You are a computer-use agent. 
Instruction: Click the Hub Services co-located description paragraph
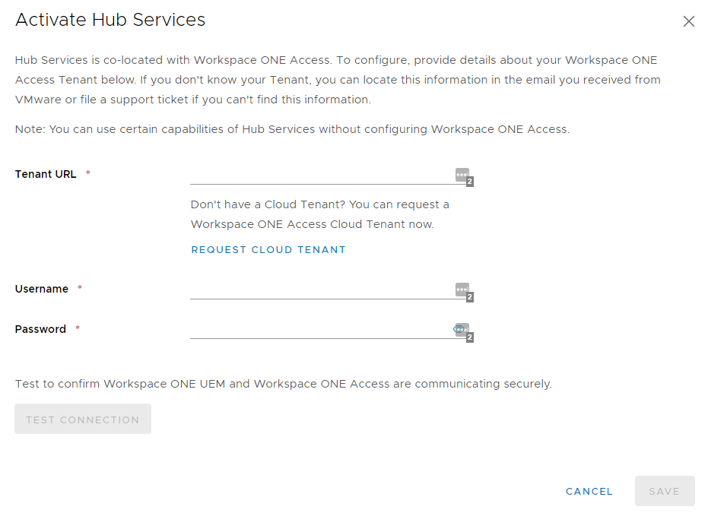pos(337,80)
